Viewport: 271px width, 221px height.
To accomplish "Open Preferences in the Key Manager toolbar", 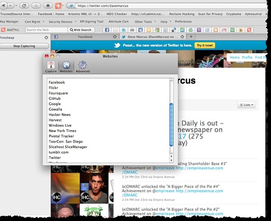I will 183,22.
